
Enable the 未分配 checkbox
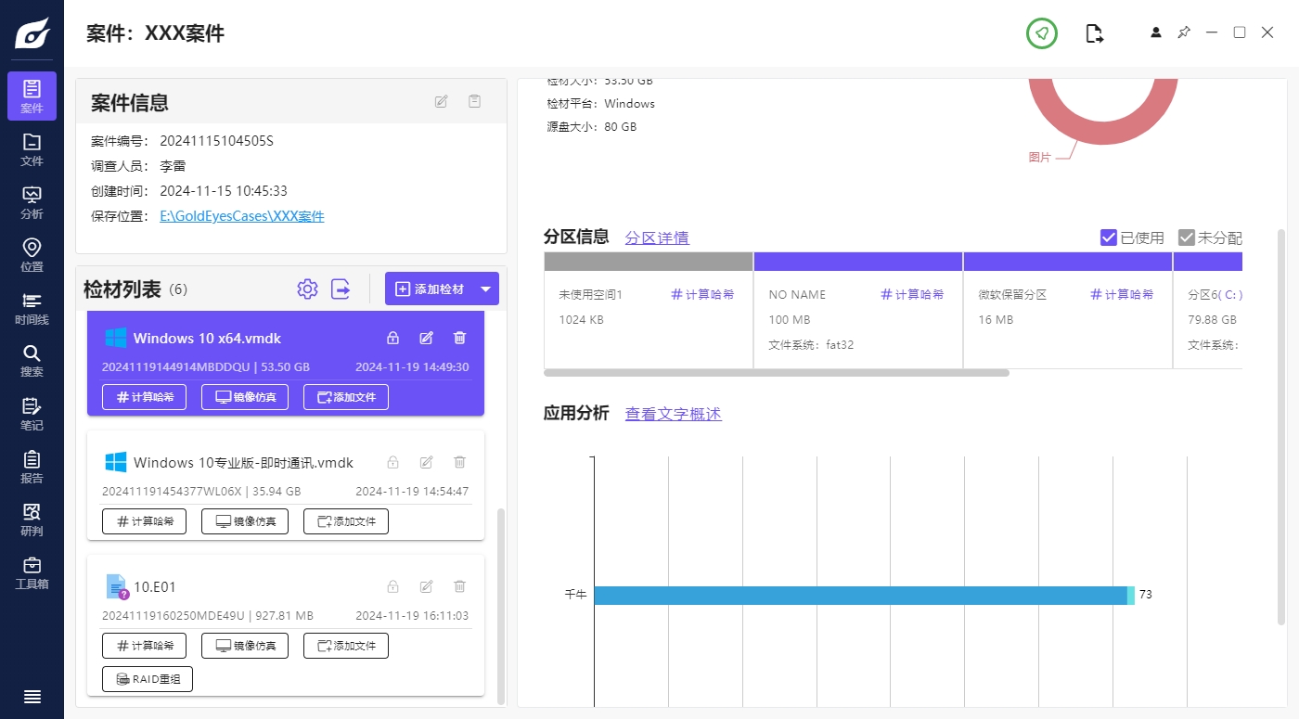click(1185, 237)
